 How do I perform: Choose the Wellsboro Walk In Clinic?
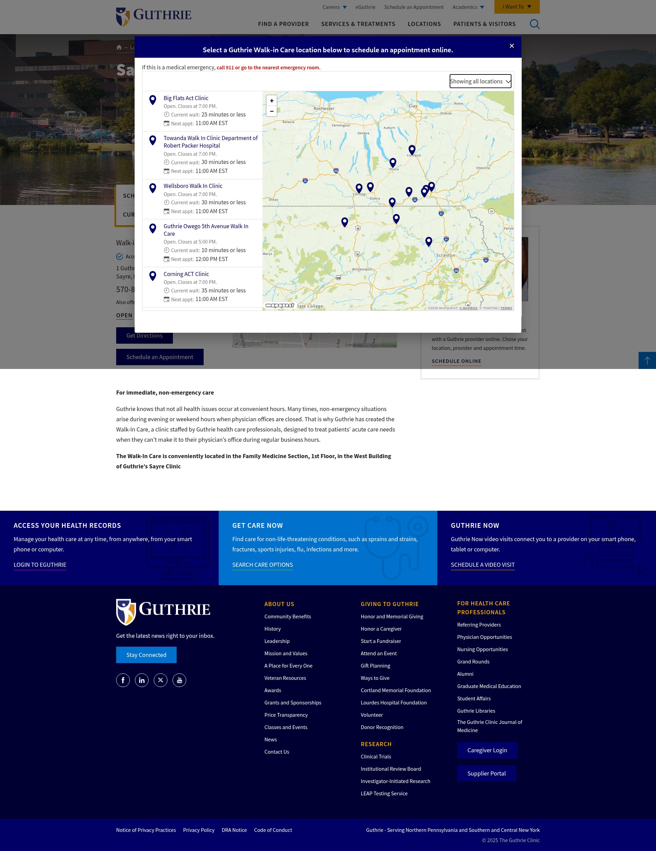[x=193, y=186]
